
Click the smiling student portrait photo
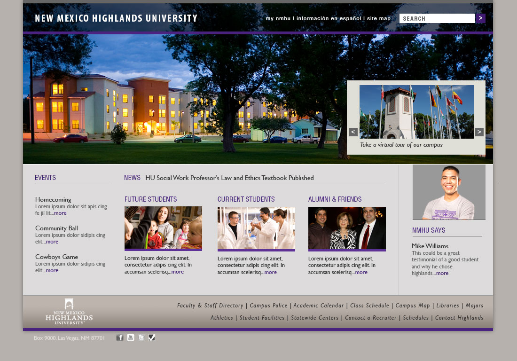point(449,192)
